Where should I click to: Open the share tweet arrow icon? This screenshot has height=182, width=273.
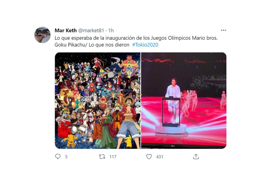tap(196, 156)
